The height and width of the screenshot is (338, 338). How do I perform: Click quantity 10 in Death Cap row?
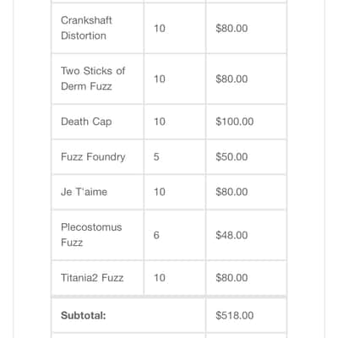(x=160, y=122)
